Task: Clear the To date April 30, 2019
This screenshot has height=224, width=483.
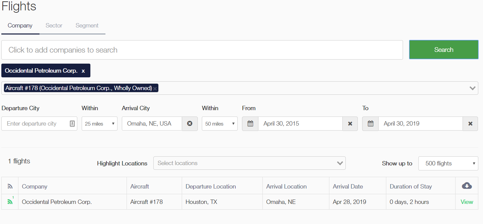Action: tap(470, 124)
